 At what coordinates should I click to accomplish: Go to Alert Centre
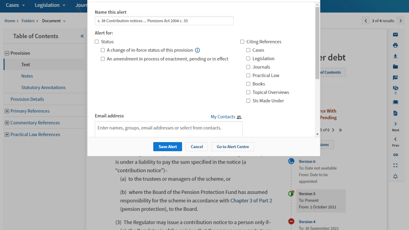pos(232,146)
